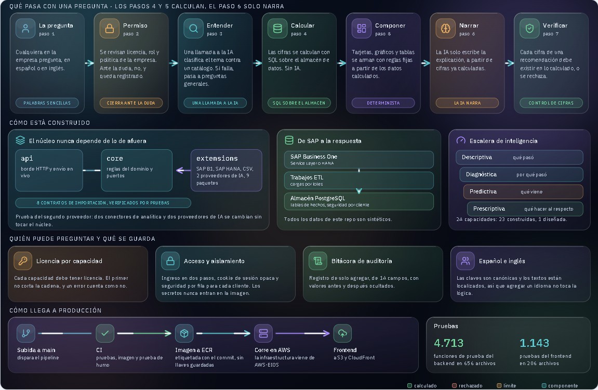
Task: Click the Pruebas heading
Action: [x=446, y=326]
